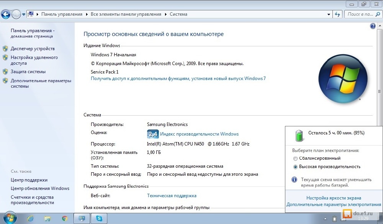383x224 pixels.
Task: Click the System window taskbar button
Action: (x=82, y=218)
